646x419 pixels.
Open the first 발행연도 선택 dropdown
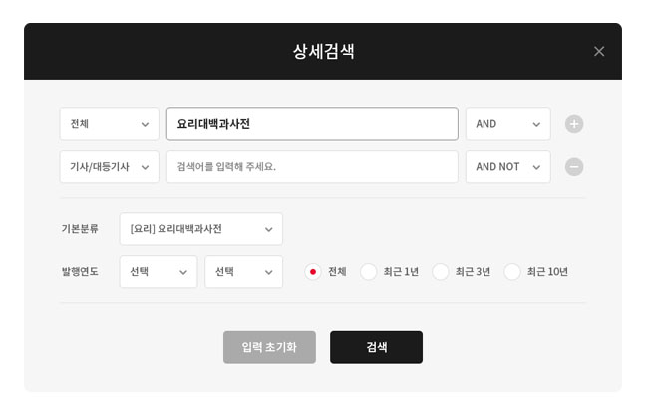(159, 272)
